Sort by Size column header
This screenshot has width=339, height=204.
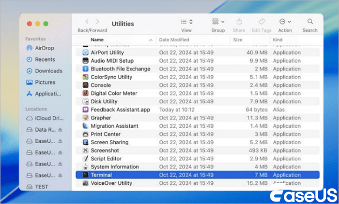[x=238, y=40]
